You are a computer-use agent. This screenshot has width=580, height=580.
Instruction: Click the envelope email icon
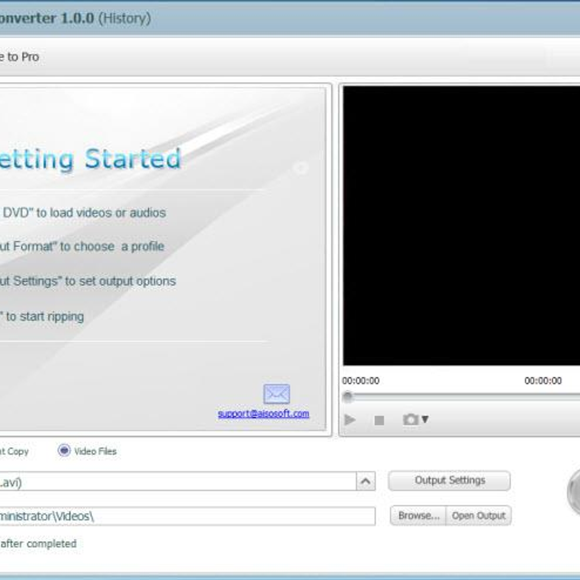pyautogui.click(x=276, y=393)
